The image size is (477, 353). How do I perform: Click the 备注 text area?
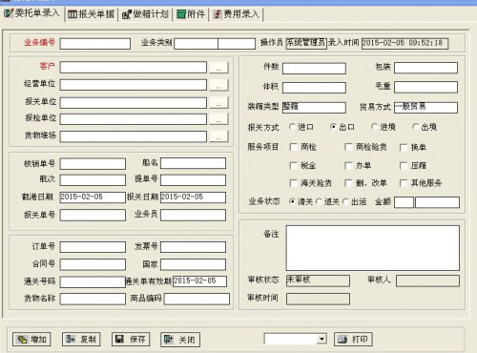373,248
